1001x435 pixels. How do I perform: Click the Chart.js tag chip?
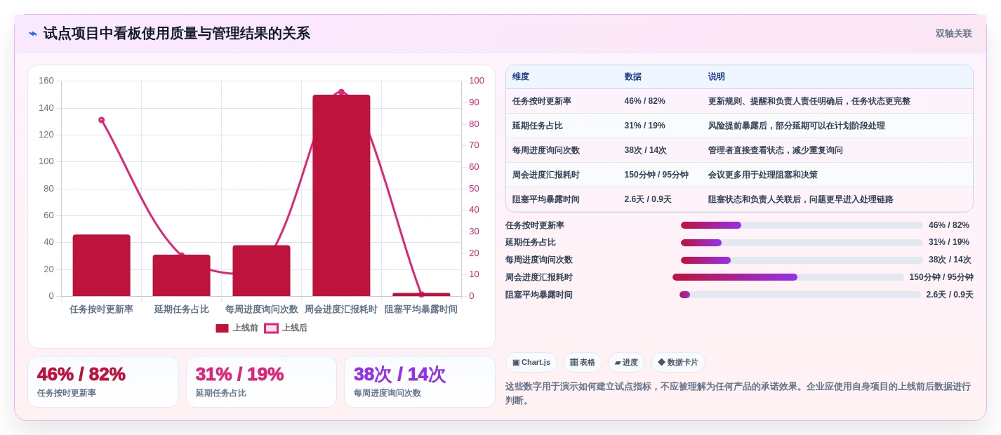click(x=531, y=363)
